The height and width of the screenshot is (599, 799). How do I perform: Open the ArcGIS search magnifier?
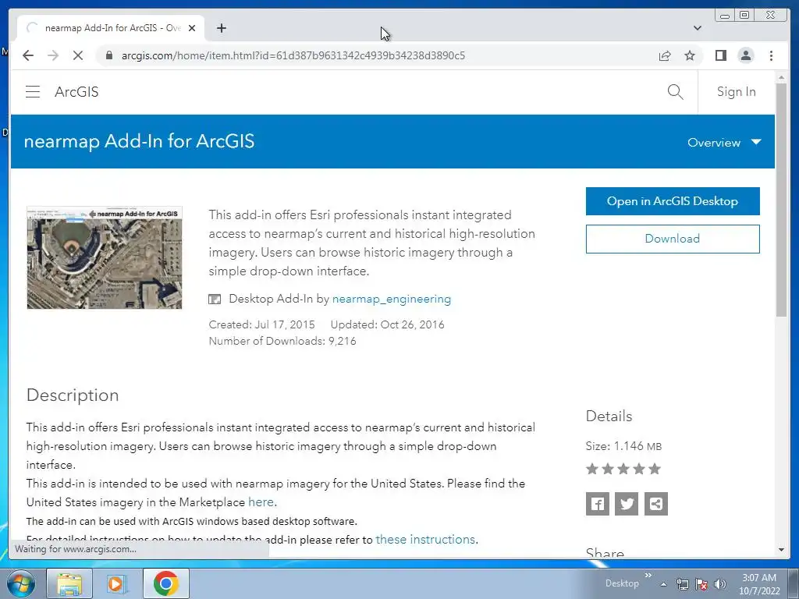pyautogui.click(x=675, y=92)
